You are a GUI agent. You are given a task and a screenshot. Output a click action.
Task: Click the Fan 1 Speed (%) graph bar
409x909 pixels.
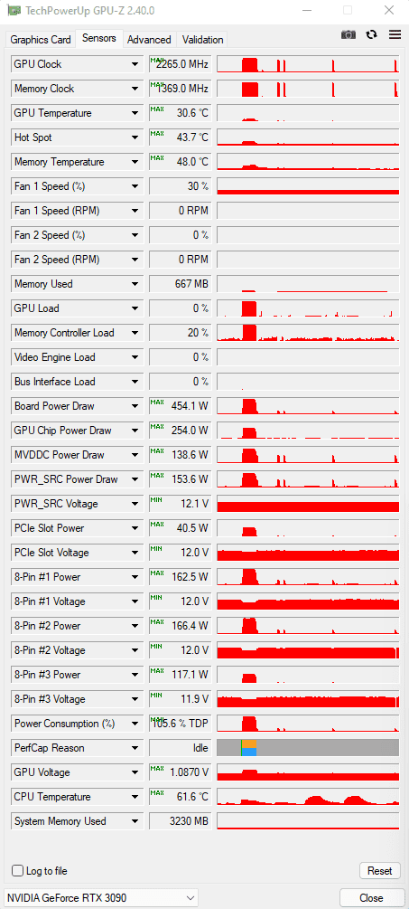pos(308,186)
